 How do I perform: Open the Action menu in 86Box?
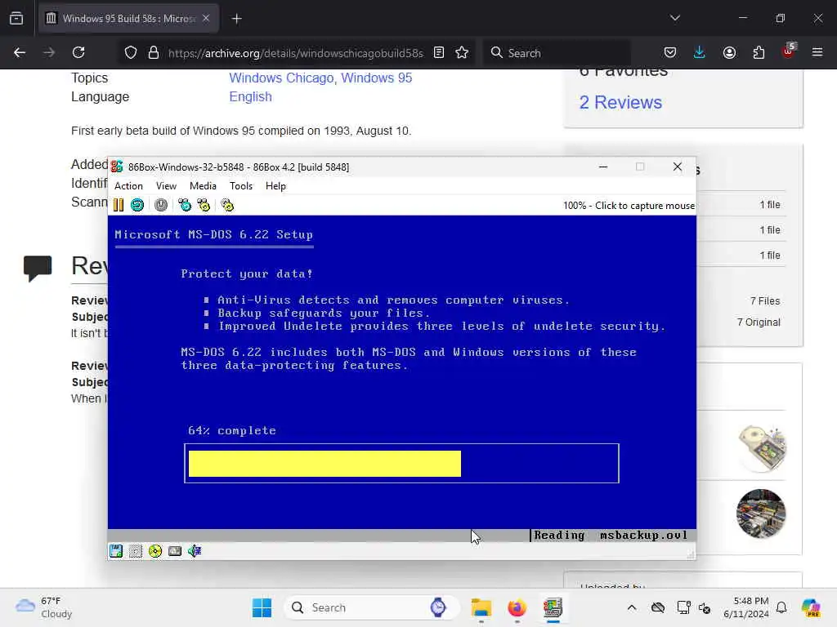[128, 186]
